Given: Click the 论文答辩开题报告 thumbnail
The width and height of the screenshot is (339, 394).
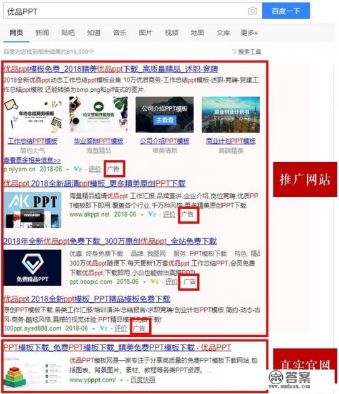Looking at the screenshot, I should click(99, 114).
